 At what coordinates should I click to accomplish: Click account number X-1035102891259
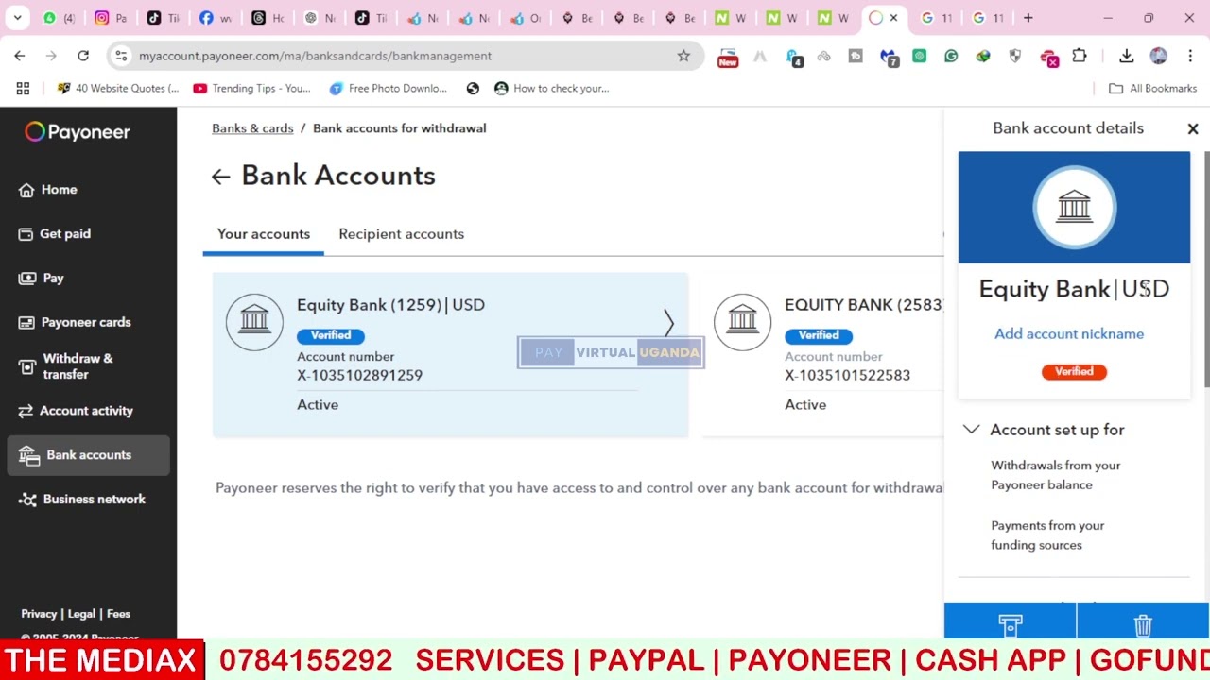[x=359, y=376]
